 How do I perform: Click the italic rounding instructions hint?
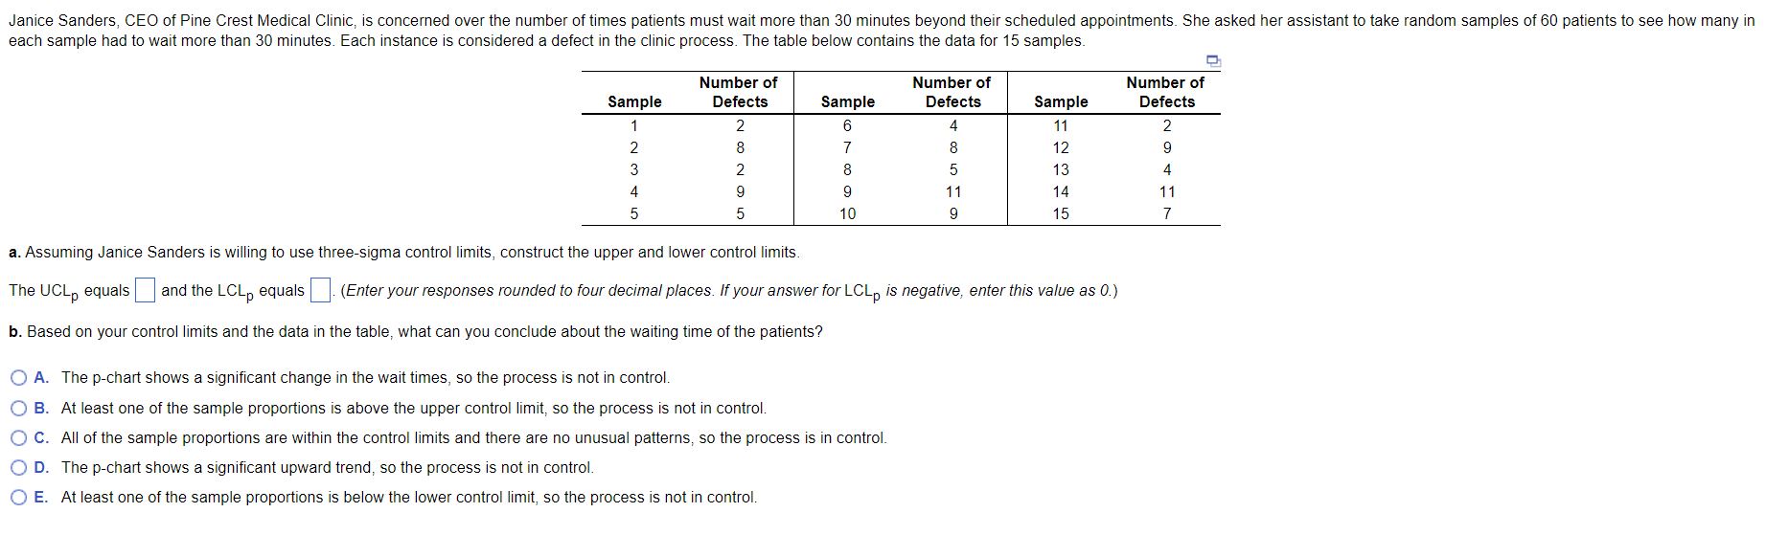729,291
